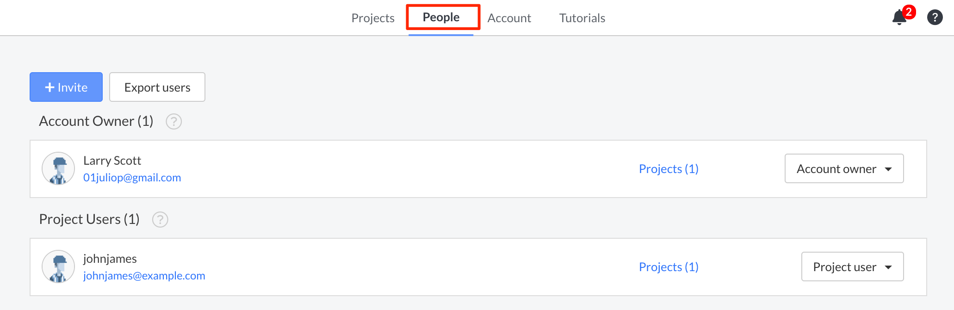This screenshot has width=954, height=310.
Task: Open the notifications bell icon
Action: [898, 18]
